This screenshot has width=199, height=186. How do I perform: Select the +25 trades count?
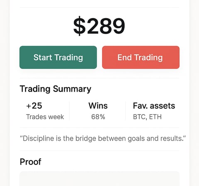(34, 106)
